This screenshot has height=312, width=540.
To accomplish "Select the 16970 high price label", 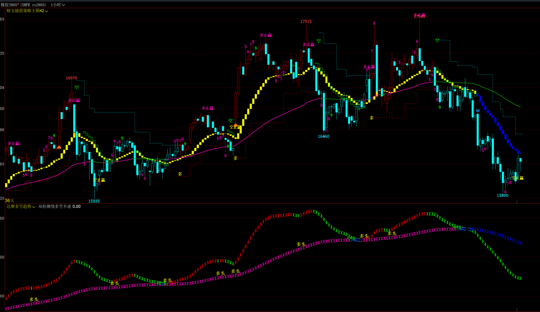I will click(71, 78).
